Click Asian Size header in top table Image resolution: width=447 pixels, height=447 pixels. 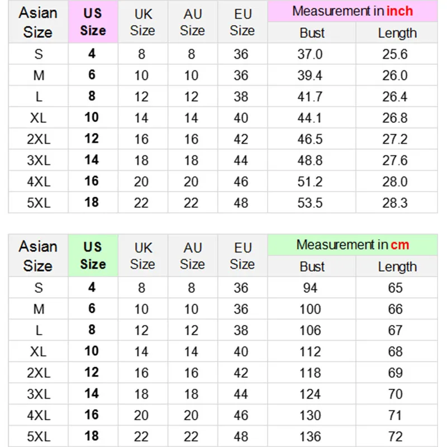click(x=38, y=22)
